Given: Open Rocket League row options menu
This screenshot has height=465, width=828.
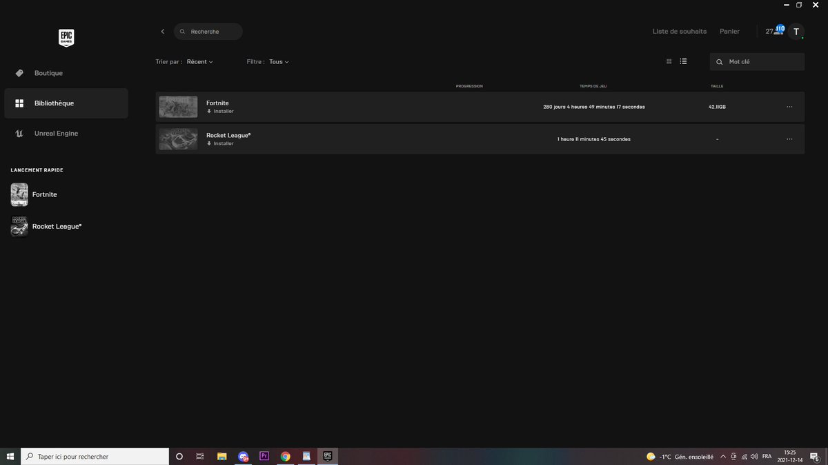Looking at the screenshot, I should tap(789, 139).
